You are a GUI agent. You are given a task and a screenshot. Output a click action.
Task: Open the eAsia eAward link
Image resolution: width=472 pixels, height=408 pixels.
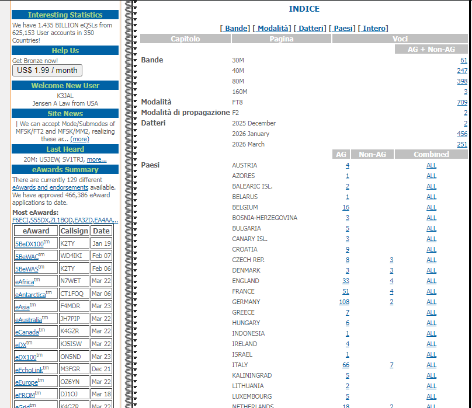[x=23, y=307]
